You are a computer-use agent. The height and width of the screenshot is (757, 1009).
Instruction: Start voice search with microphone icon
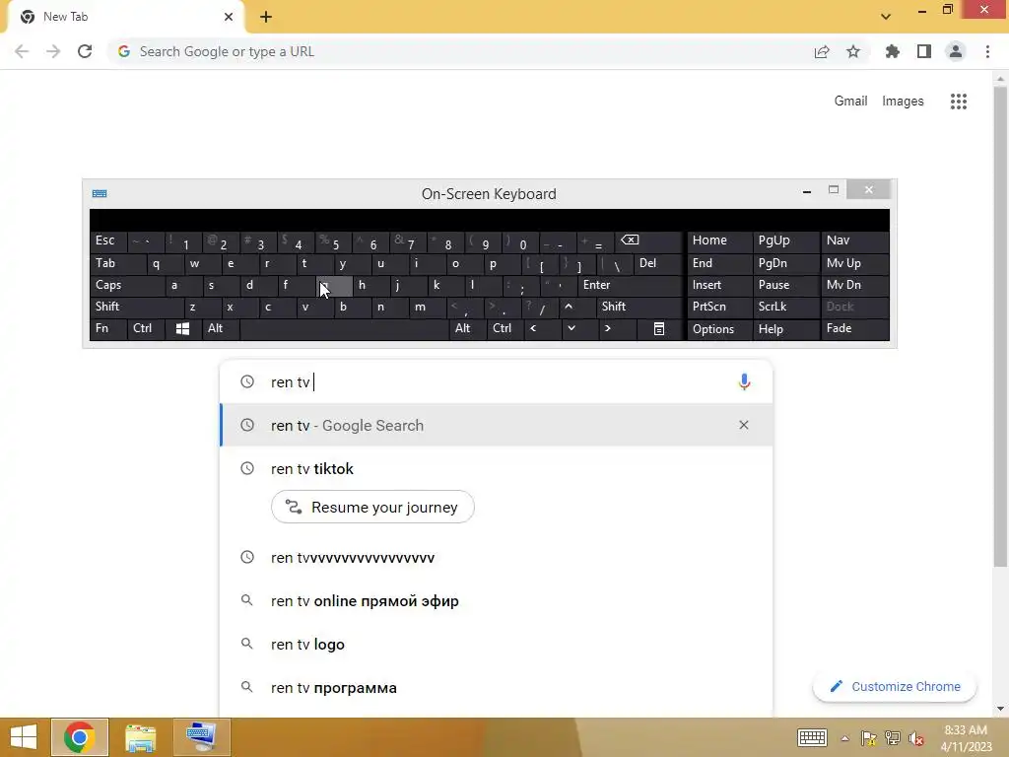coord(744,381)
